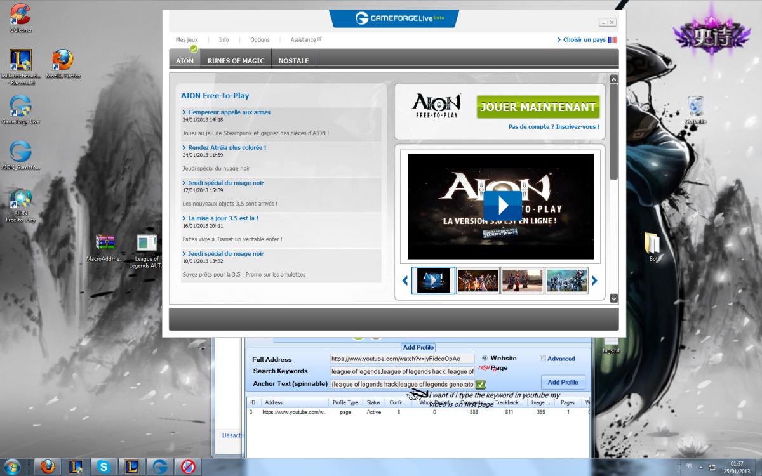Open Assistance external link menu
Viewport: 762px width, 476px height.
(306, 40)
